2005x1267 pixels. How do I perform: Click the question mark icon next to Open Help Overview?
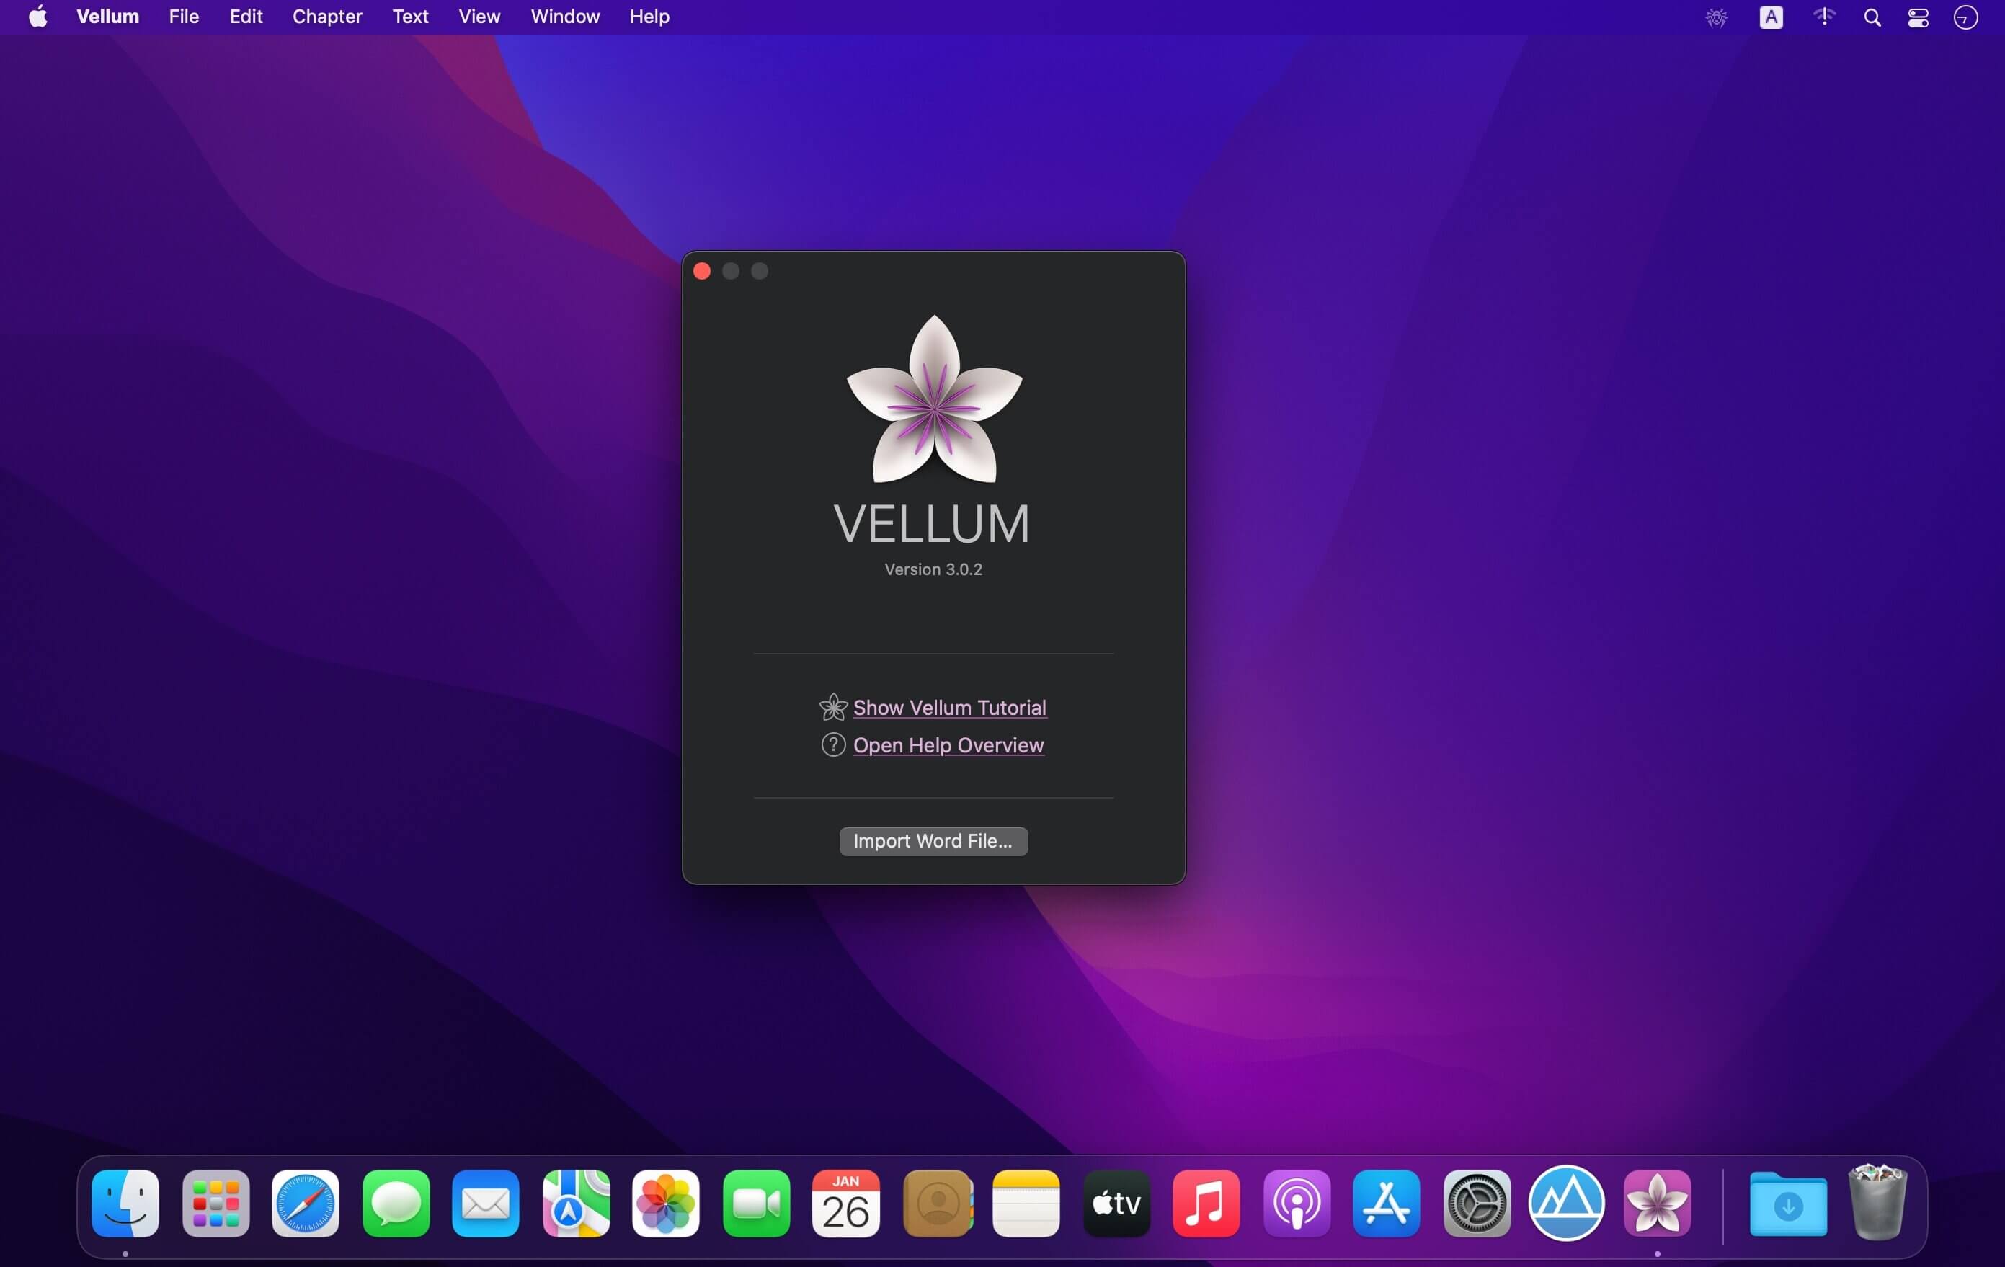pos(832,744)
